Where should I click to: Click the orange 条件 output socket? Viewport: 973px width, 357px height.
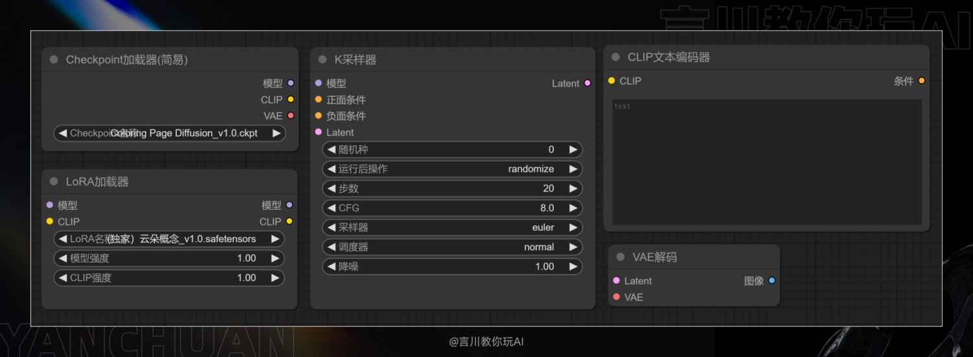click(x=922, y=80)
